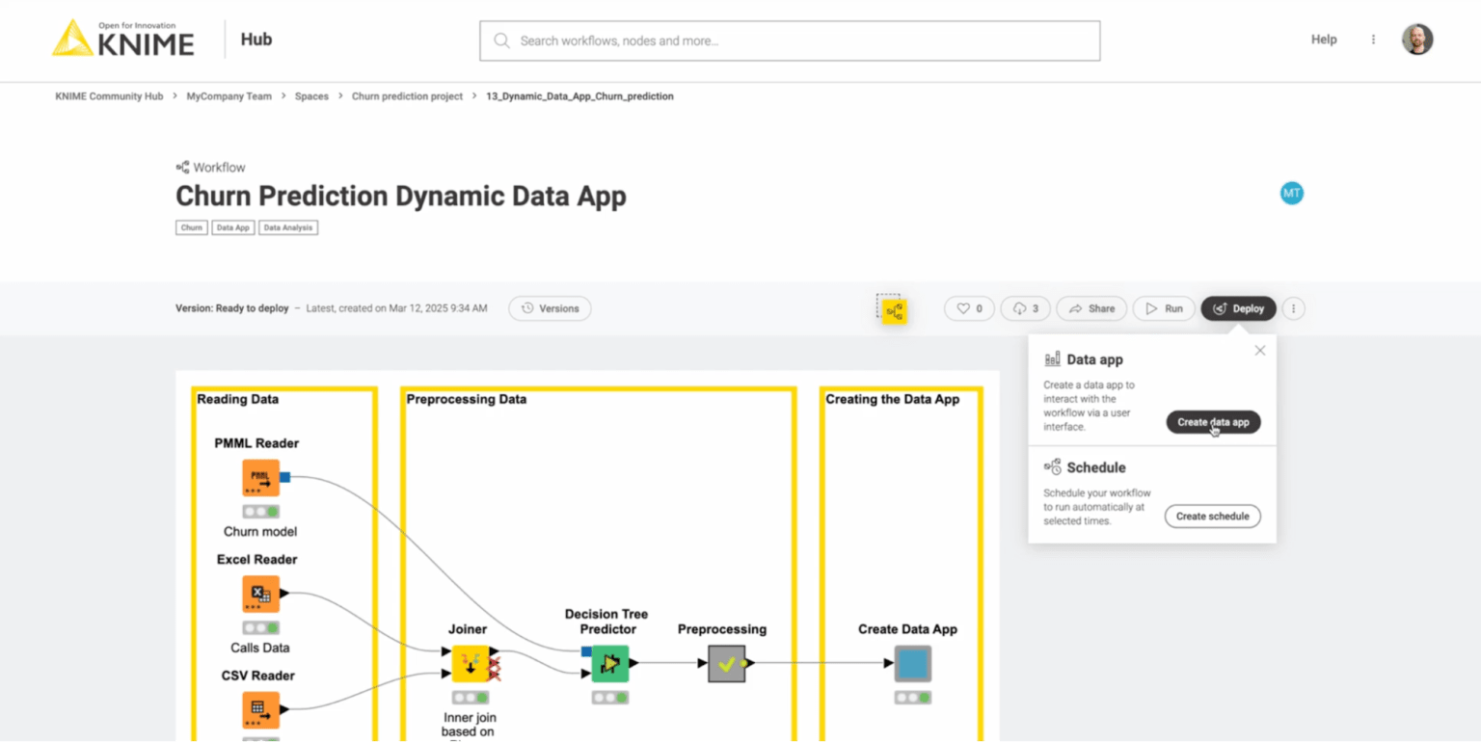
Task: Click Create Data App status light
Action: [x=912, y=698]
